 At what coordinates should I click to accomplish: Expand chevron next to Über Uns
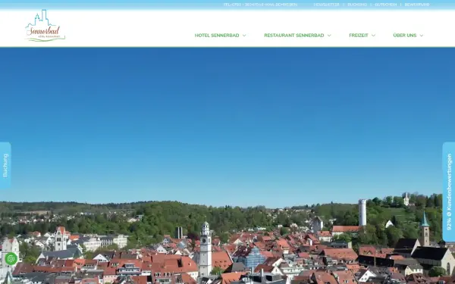422,36
